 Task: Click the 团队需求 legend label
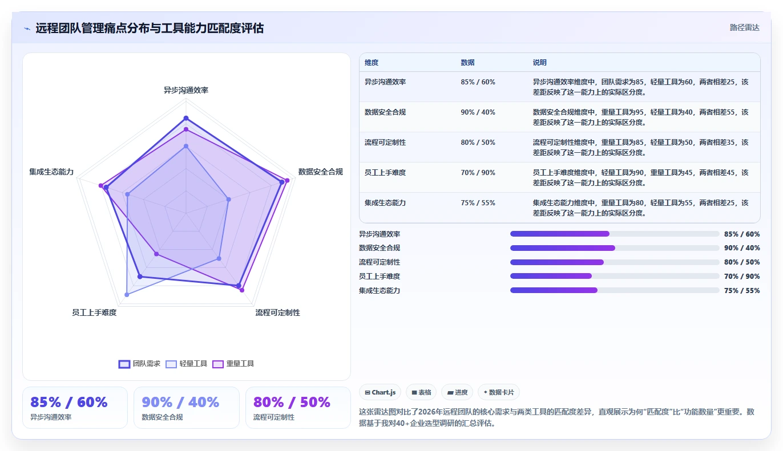point(147,364)
